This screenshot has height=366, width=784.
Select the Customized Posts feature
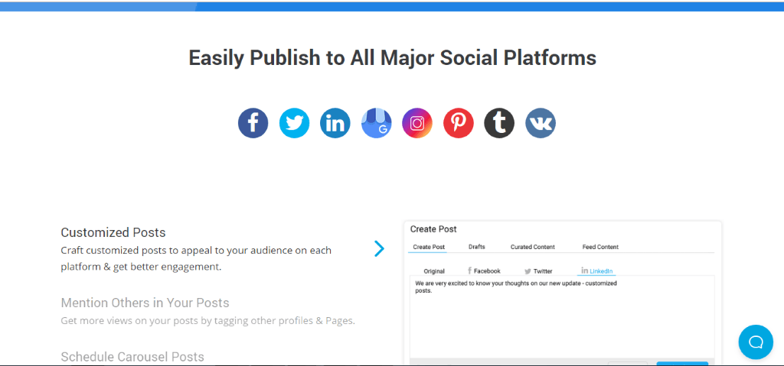pos(113,233)
